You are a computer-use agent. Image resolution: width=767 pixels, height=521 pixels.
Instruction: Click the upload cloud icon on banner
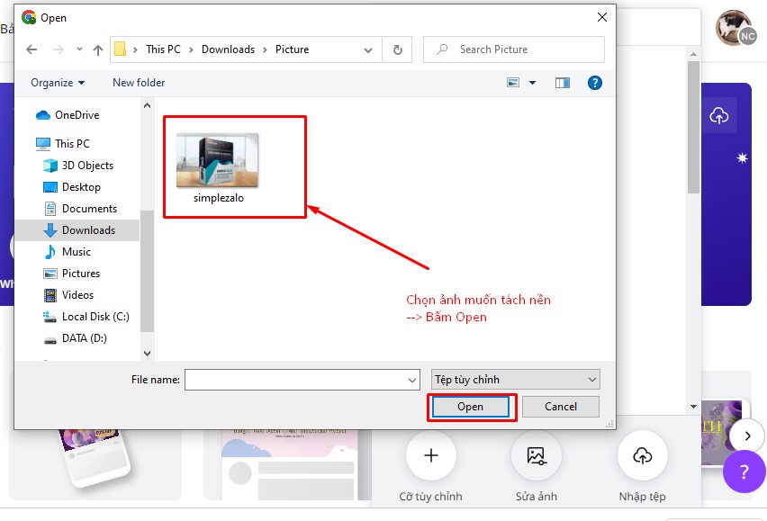coord(719,116)
